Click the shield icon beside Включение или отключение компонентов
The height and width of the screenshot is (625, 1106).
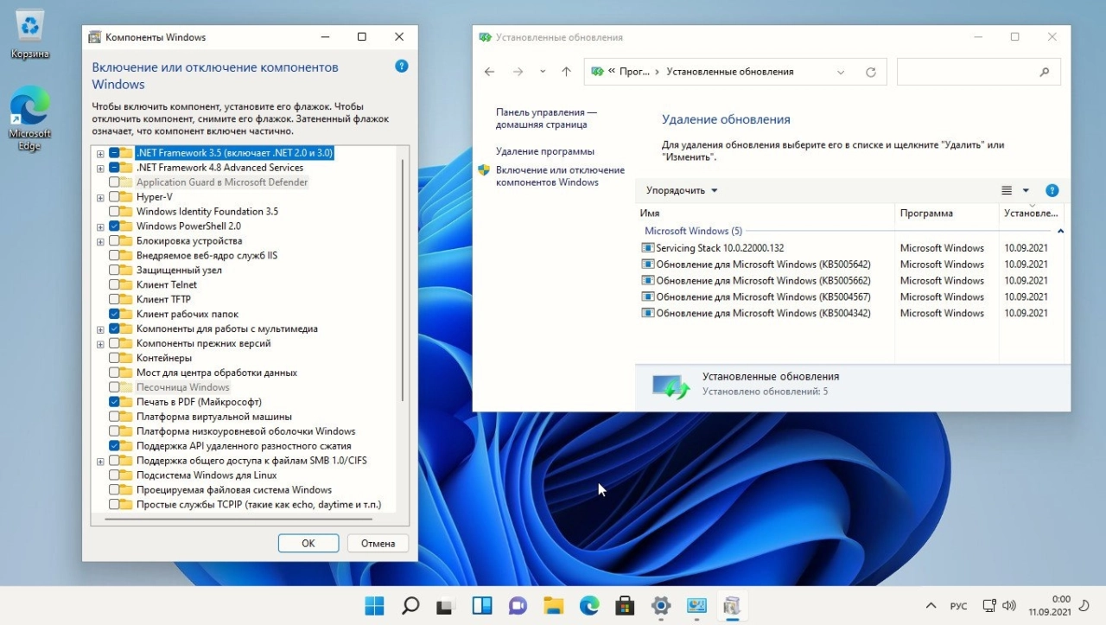[484, 170]
